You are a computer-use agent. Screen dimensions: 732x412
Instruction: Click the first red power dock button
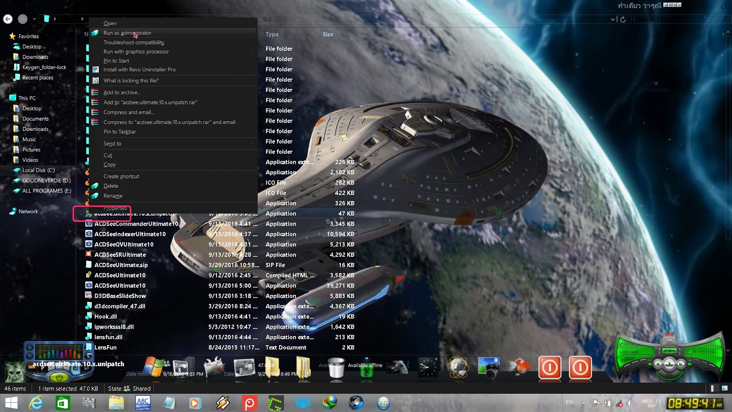[549, 367]
